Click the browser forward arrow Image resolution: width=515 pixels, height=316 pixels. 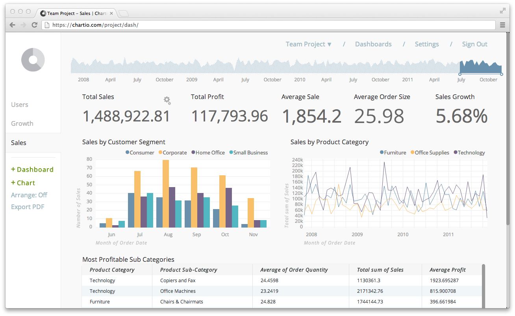point(24,25)
